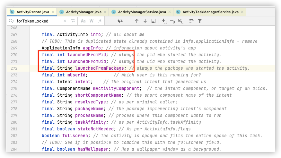Click the ComponentName type on line 275
Screen dimensions: 281x158
coord(74,89)
